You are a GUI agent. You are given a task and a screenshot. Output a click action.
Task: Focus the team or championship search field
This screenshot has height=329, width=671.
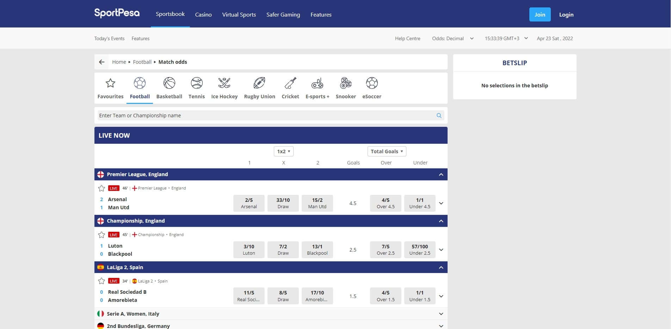tap(264, 116)
